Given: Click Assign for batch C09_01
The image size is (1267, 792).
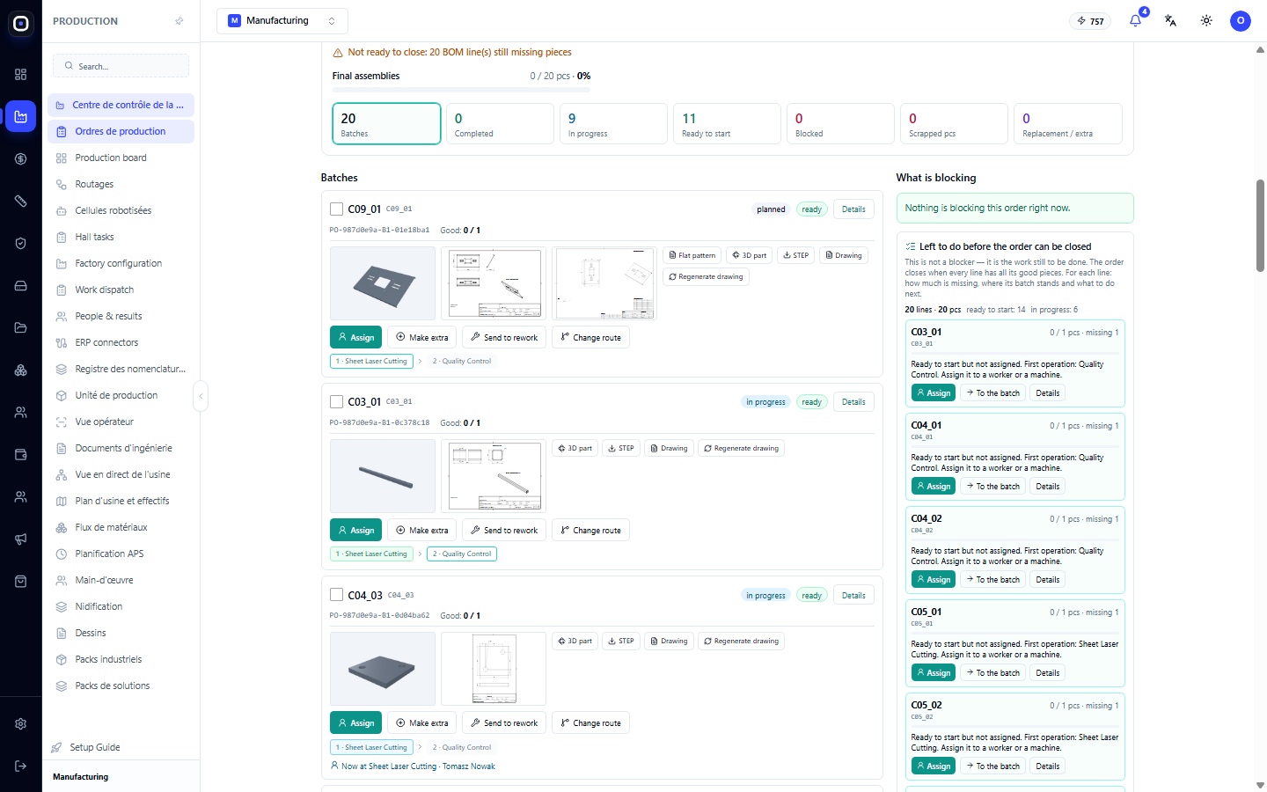Looking at the screenshot, I should tap(355, 338).
